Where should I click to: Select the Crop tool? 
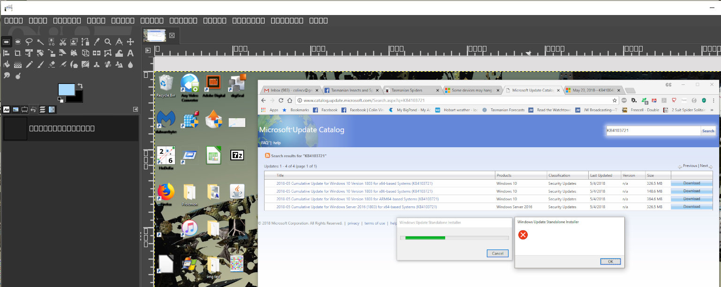18,53
